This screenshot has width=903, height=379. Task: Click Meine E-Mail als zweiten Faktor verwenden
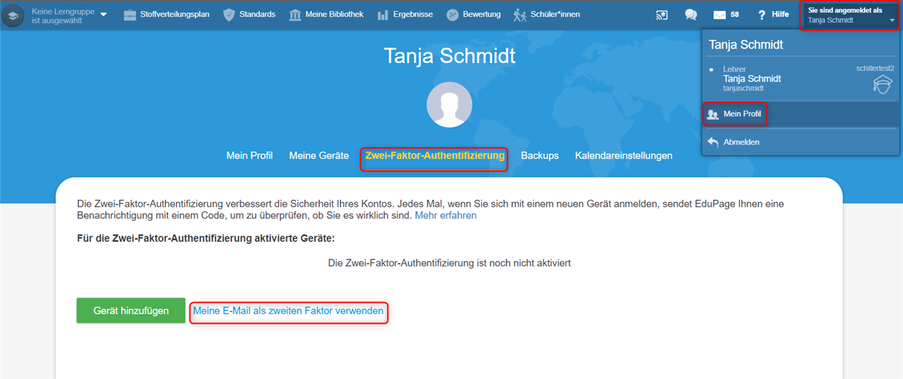288,310
